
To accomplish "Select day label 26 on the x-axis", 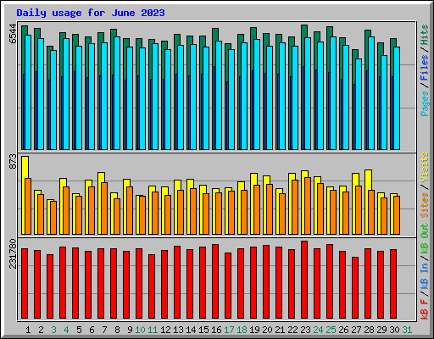I will click(343, 330).
